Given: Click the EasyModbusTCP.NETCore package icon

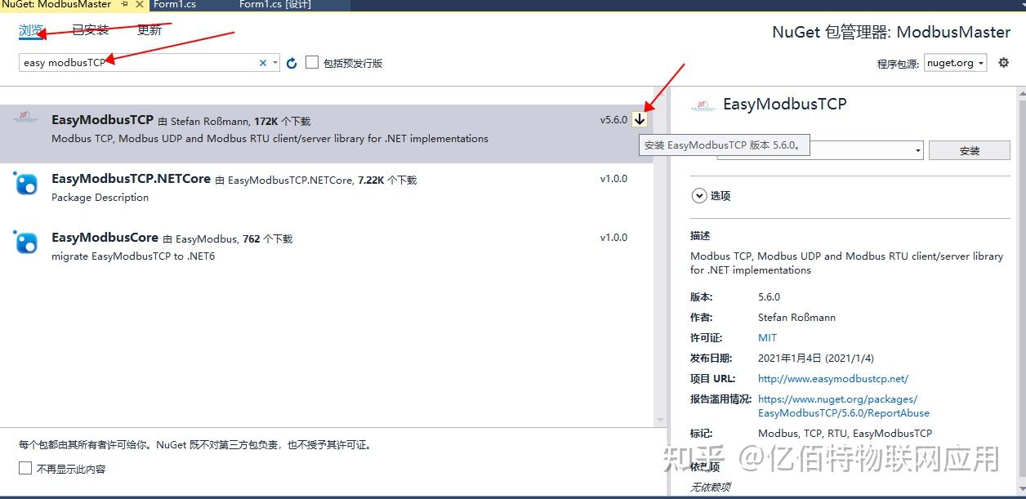Looking at the screenshot, I should pos(25,186).
